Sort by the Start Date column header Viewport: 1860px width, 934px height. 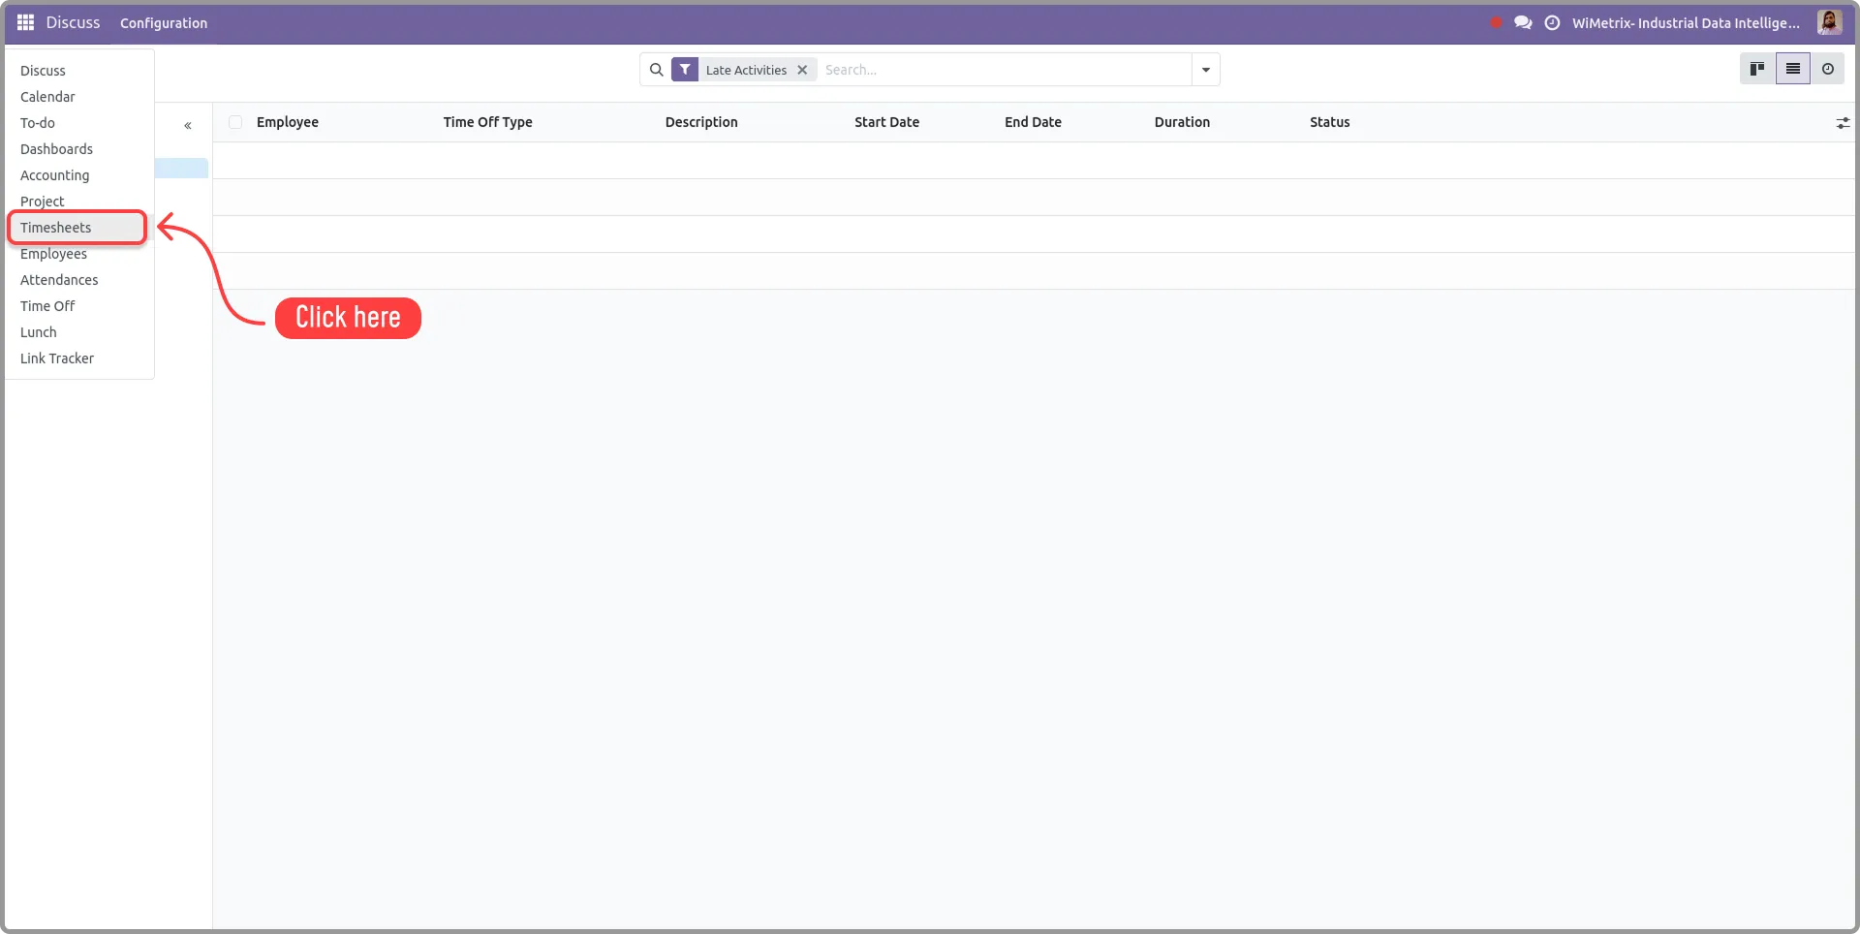886,122
